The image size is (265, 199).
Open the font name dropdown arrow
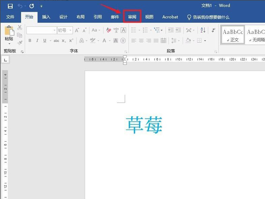point(54,30)
